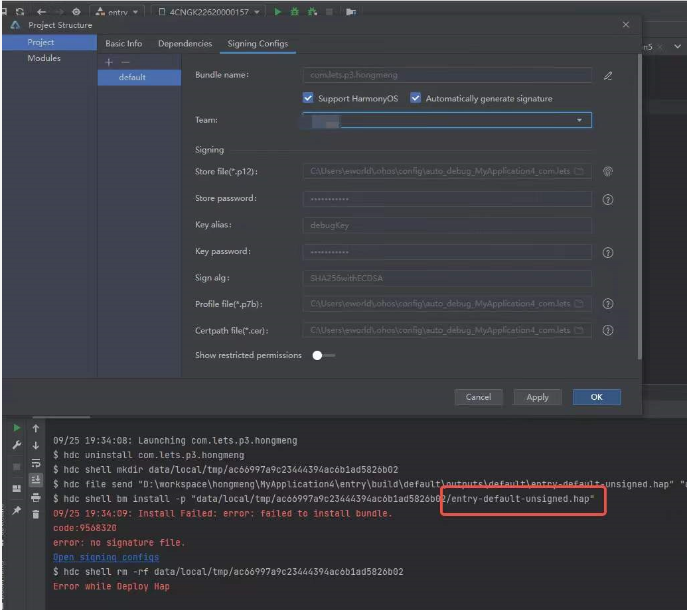Click the Store file (*.p12) path field
Viewport: 687px width, 610px height.
[447, 171]
